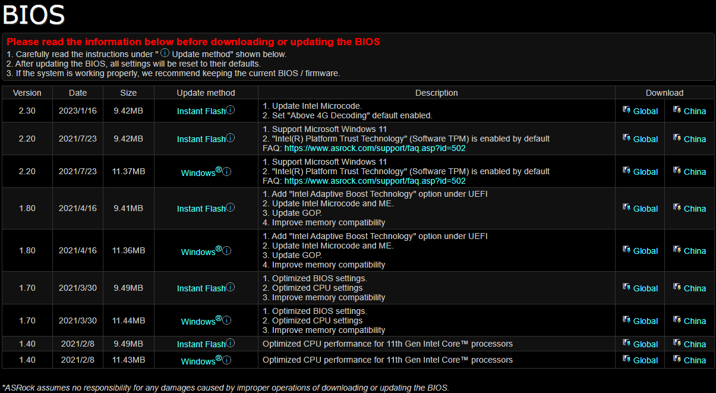Open FAQ link in 2.20 Windows description

point(375,181)
